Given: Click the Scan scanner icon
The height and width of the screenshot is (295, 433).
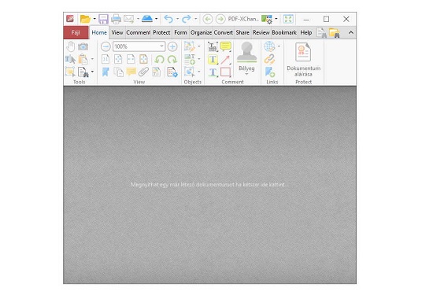Looking at the screenshot, I should pos(147,19).
